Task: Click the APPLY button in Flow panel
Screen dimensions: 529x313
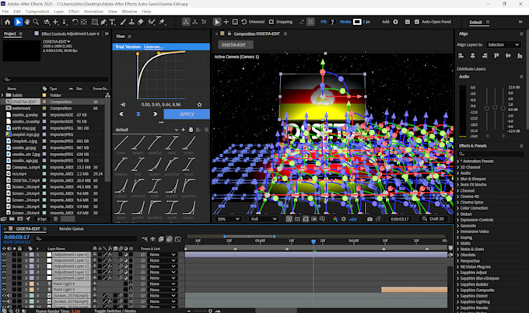Action: click(x=187, y=114)
